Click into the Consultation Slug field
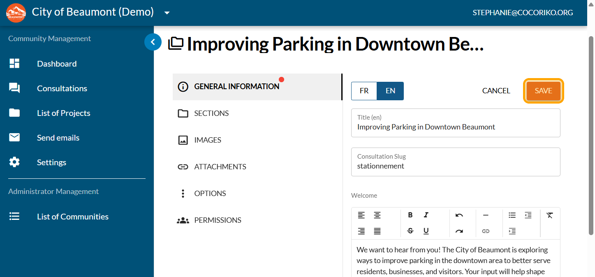This screenshot has height=277, width=595. pyautogui.click(x=455, y=166)
